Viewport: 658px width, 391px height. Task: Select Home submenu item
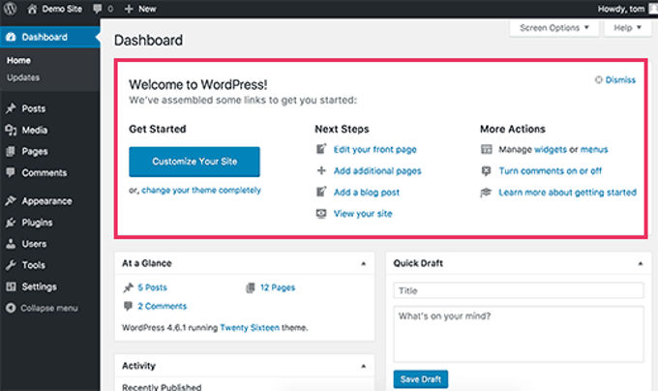click(x=18, y=60)
